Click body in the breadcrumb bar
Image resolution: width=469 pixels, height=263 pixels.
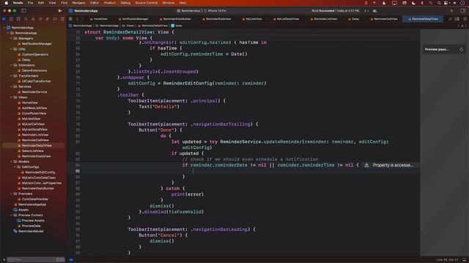177,26
